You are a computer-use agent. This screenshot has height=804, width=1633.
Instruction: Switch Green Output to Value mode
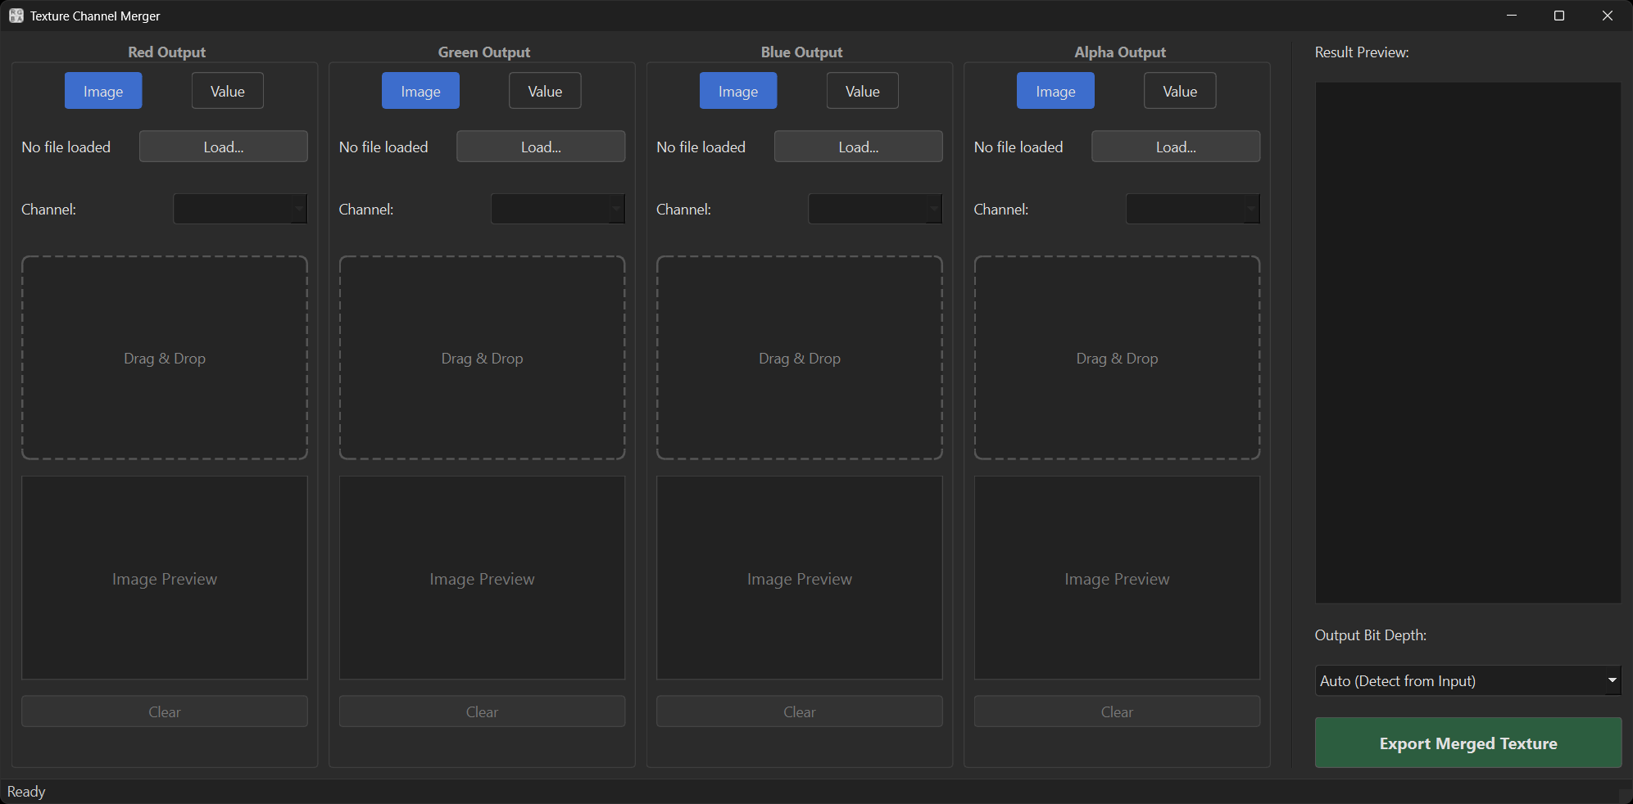tap(544, 90)
